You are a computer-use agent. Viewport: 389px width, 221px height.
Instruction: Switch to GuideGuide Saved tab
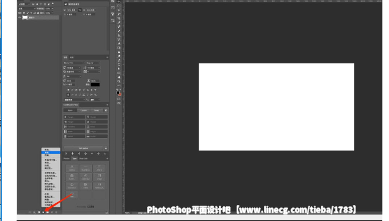click(x=97, y=110)
